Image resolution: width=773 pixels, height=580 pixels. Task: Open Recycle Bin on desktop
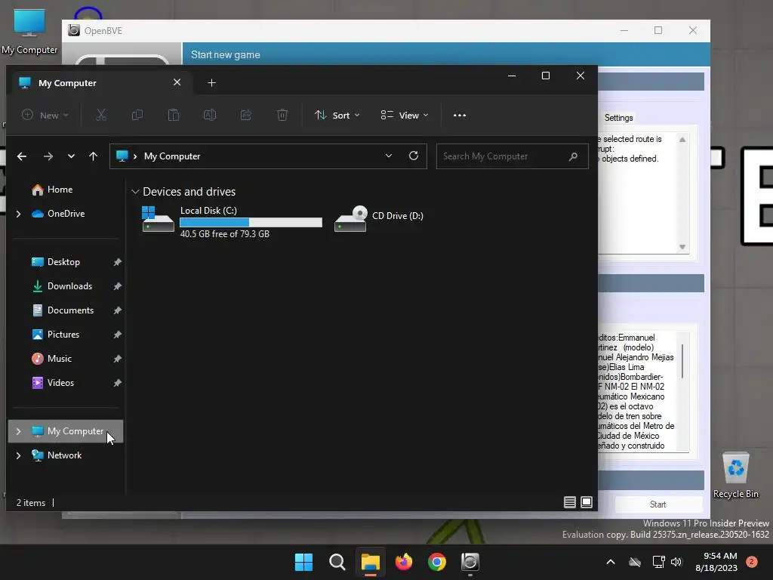coord(735,475)
